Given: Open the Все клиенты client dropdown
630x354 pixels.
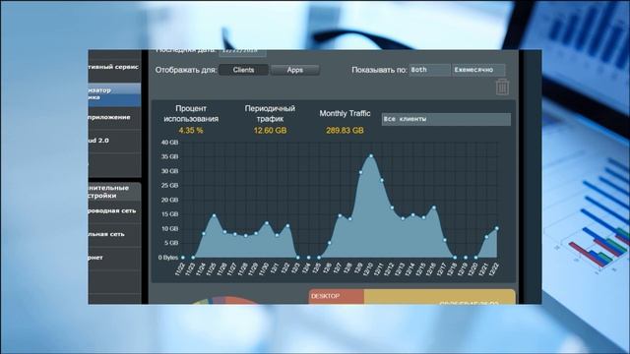Looking at the screenshot, I should [446, 119].
